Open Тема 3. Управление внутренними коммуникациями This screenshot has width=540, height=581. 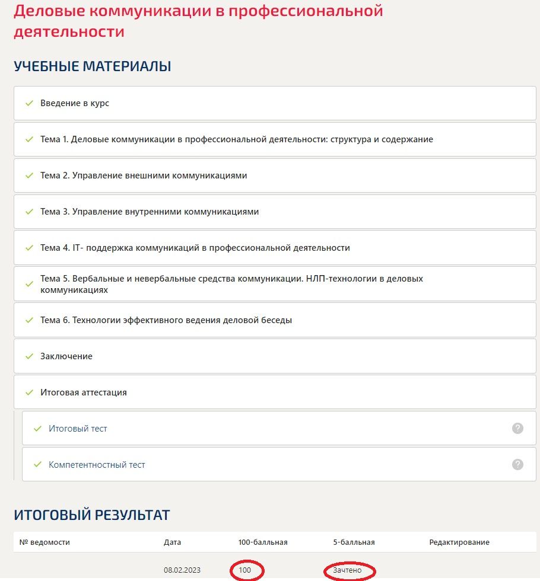275,212
